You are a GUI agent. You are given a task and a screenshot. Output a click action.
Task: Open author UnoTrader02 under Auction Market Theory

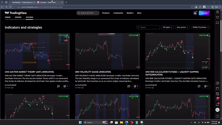click(12, 85)
